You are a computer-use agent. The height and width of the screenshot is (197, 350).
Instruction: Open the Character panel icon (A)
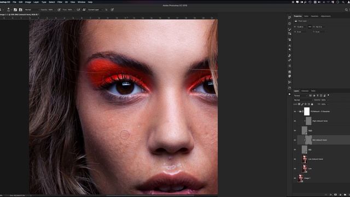pos(289,45)
